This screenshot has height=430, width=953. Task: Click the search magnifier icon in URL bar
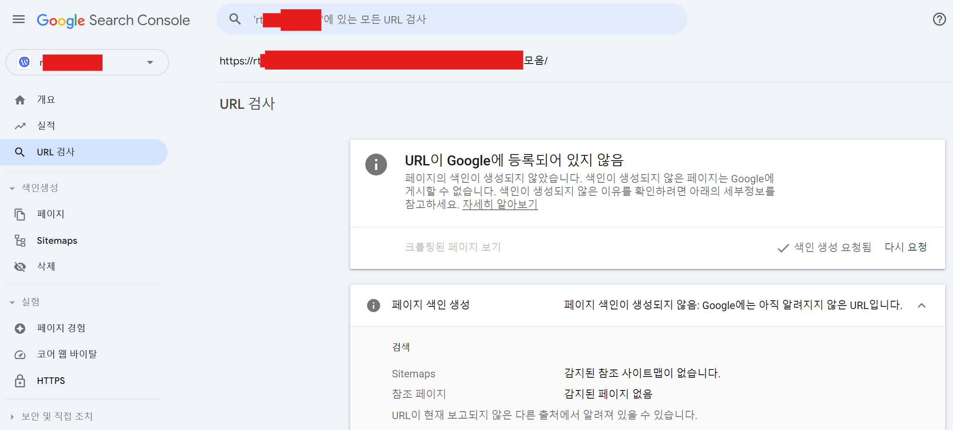pyautogui.click(x=235, y=19)
